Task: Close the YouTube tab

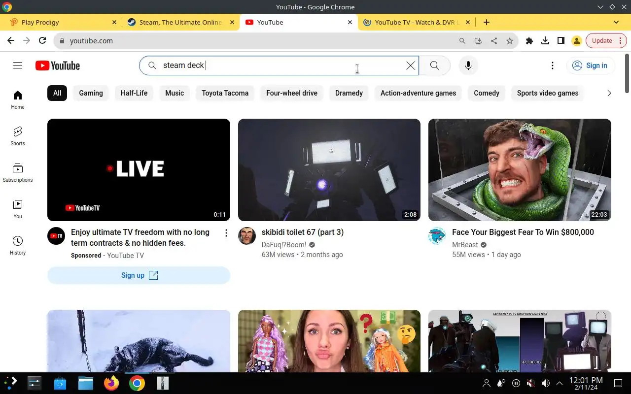Action: tap(350, 22)
